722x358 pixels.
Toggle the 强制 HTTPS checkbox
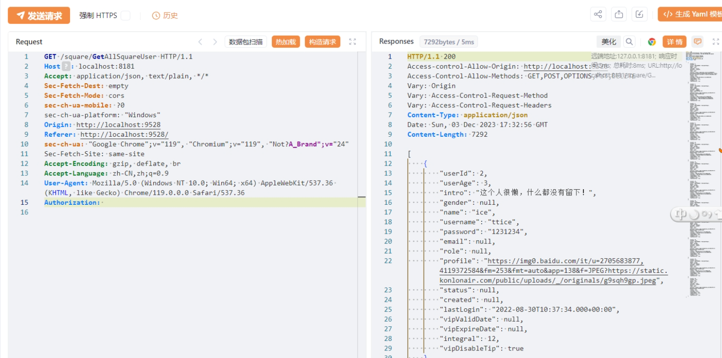pos(125,16)
